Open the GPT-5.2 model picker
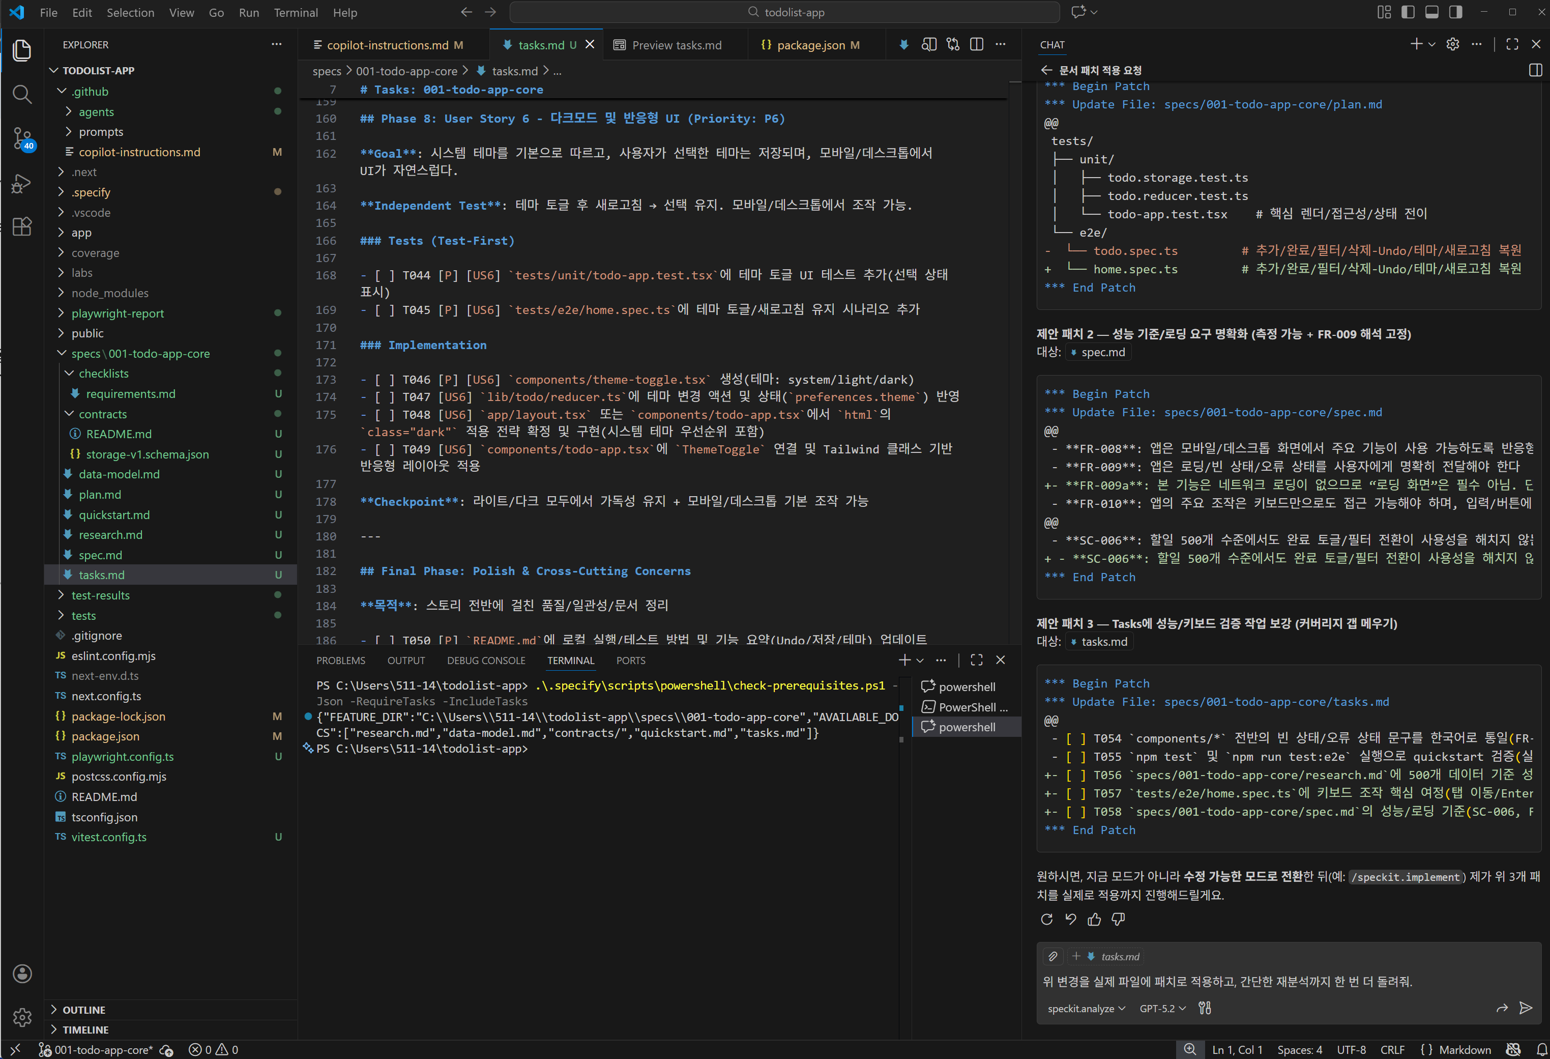 [x=1162, y=1008]
